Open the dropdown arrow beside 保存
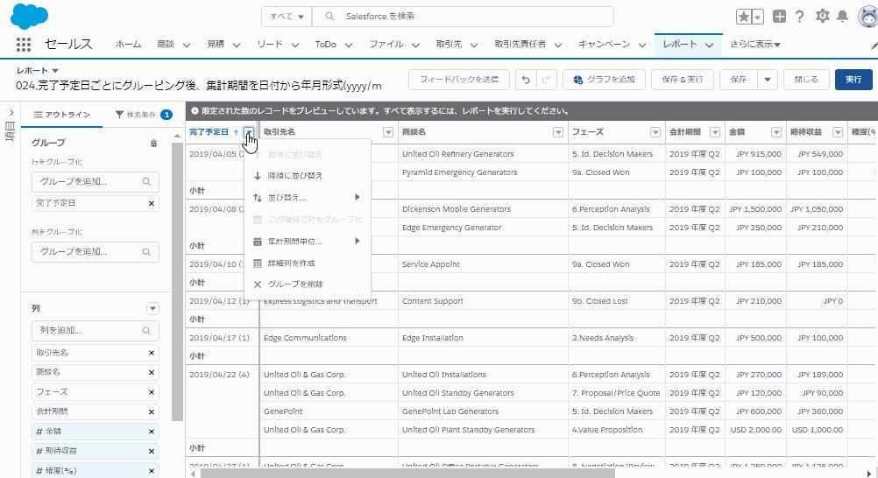This screenshot has width=878, height=478. pos(768,80)
